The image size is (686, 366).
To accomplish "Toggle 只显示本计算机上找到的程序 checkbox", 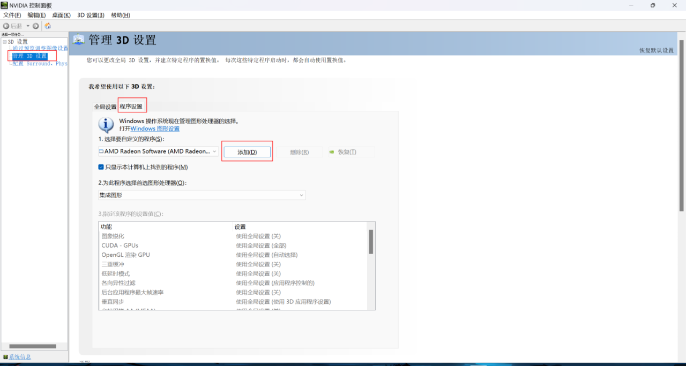I will [x=101, y=166].
